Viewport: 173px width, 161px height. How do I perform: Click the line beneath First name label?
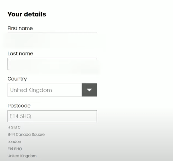click(52, 33)
